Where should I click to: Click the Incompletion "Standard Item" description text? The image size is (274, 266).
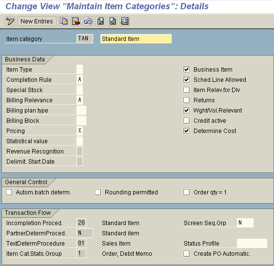pos(120,223)
